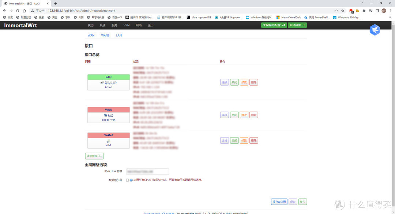Open the browser extensions puzzle icon

(364, 11)
